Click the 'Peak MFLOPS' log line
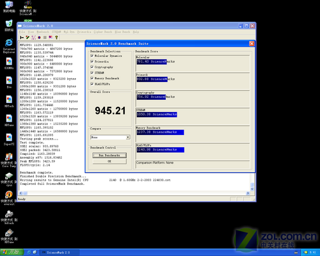 (x=38, y=161)
